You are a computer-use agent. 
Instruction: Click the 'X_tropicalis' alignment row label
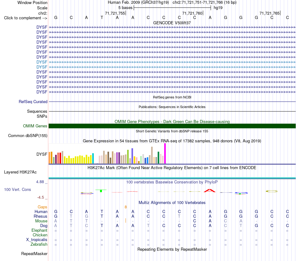pos(37,240)
